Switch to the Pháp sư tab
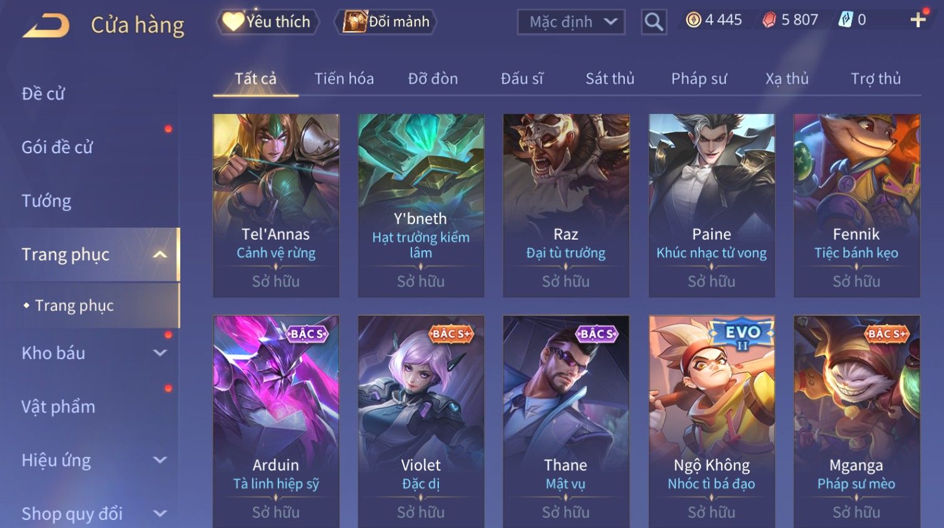The width and height of the screenshot is (944, 528). click(x=699, y=79)
